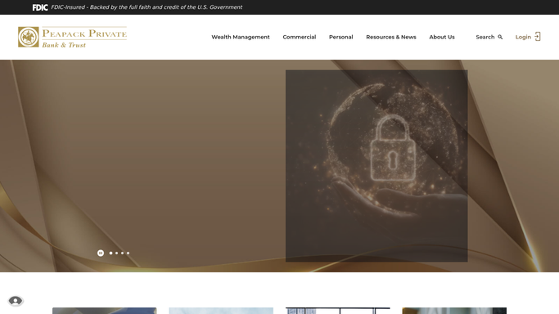This screenshot has width=559, height=314.
Task: Click the login door arrow icon
Action: [538, 37]
